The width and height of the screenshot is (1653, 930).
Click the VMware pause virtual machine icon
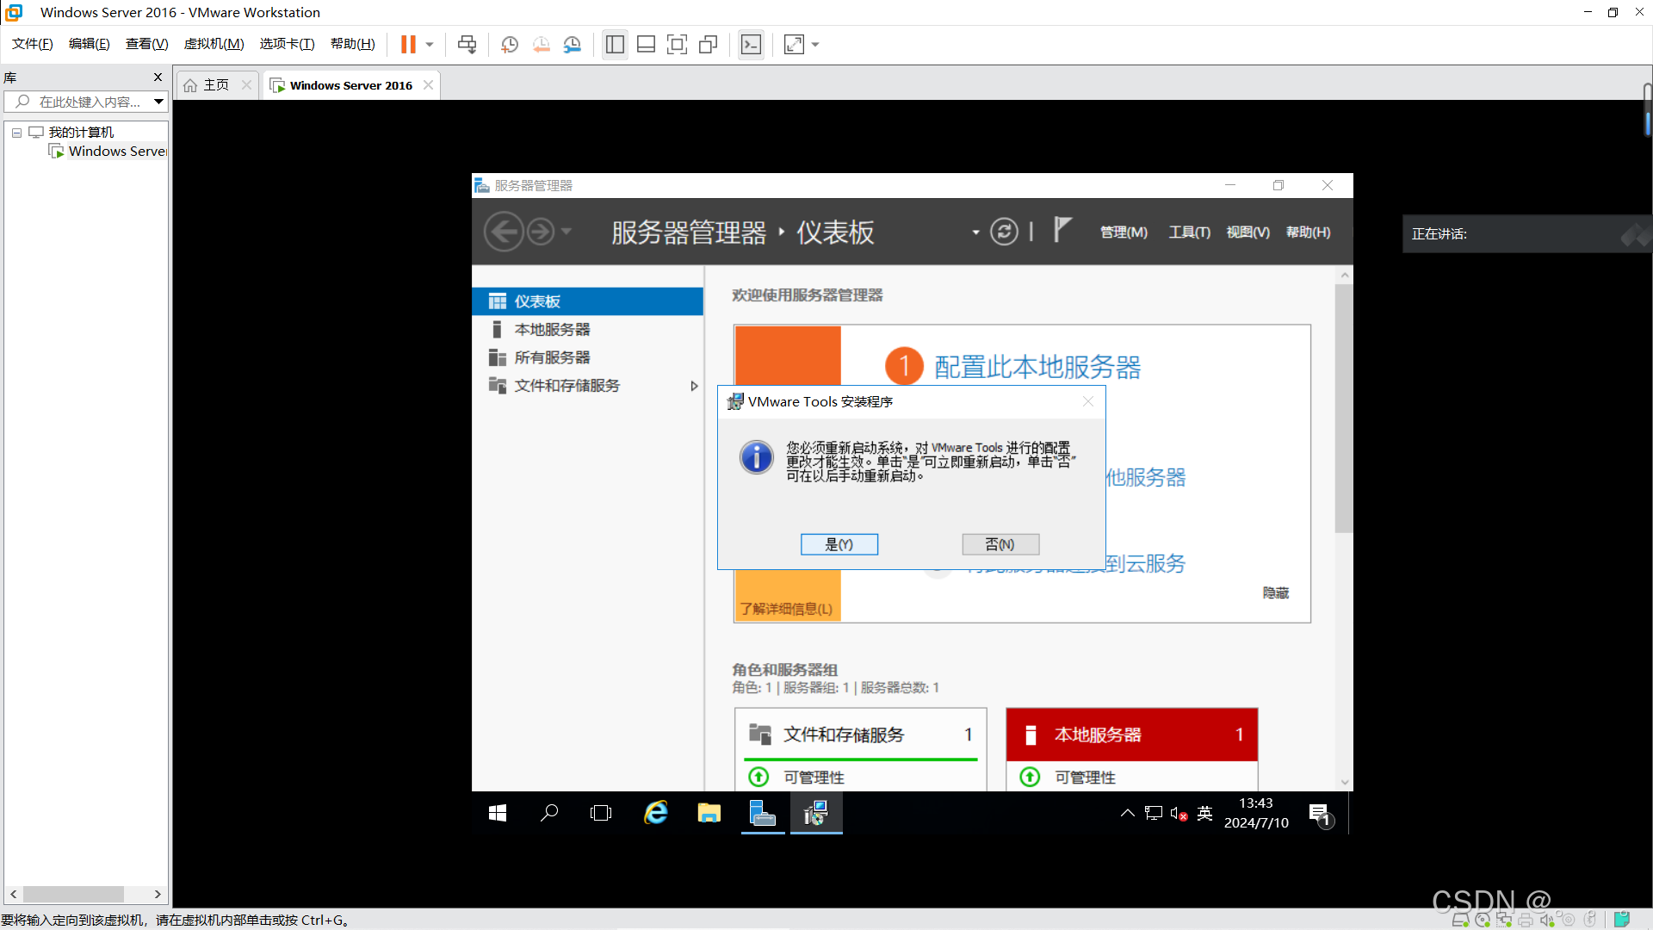(408, 44)
